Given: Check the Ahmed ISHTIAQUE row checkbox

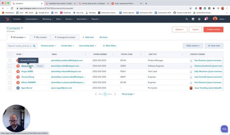Looking at the screenshot, I should pos(10,66).
